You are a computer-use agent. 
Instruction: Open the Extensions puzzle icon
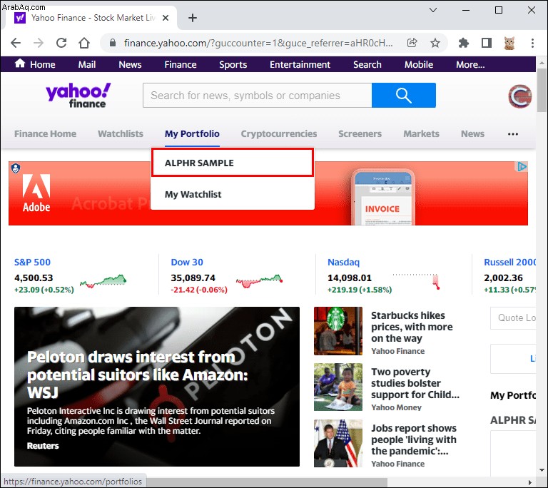[463, 43]
